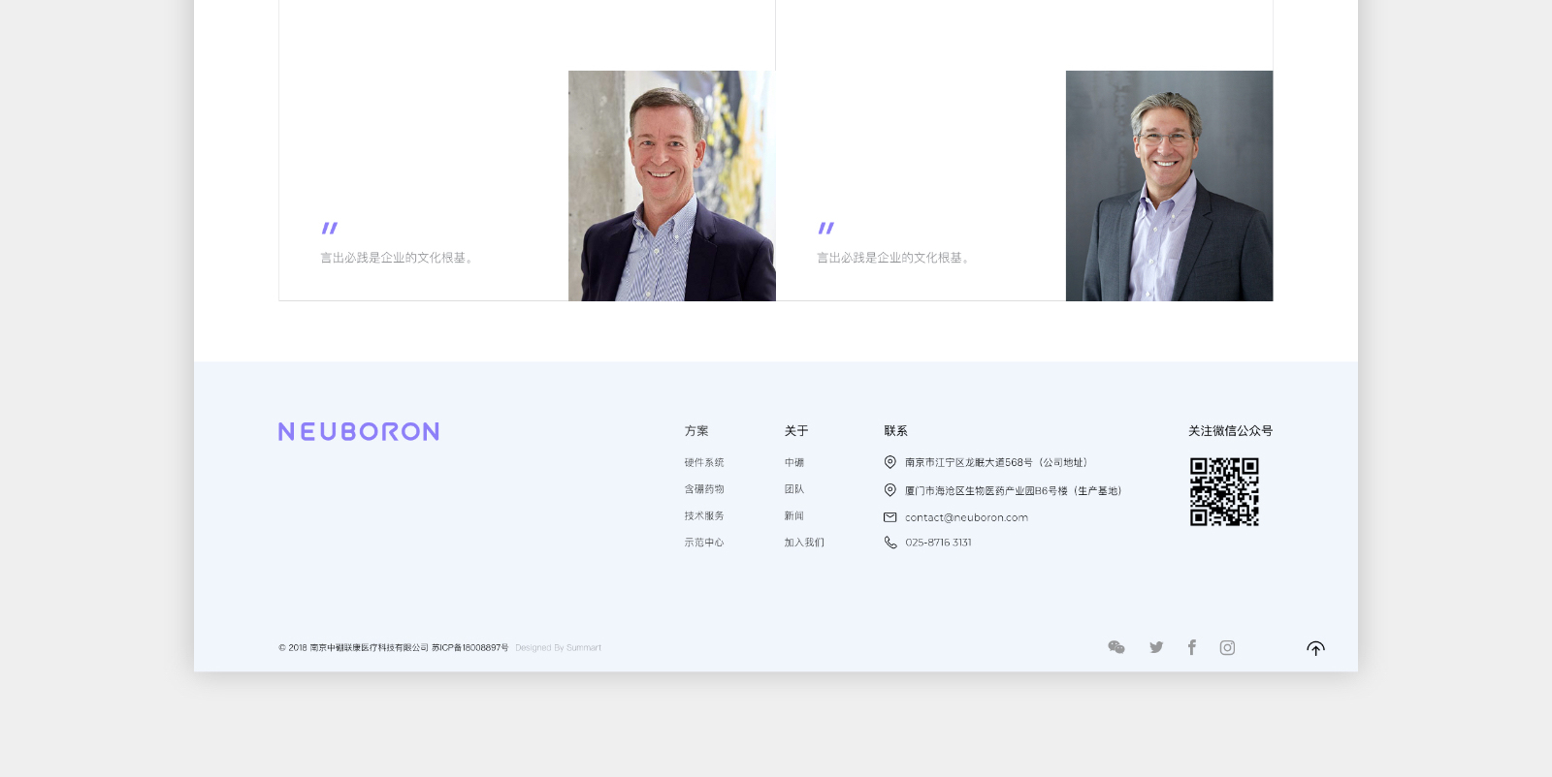Click the location pin beside Nanjing address

click(890, 462)
